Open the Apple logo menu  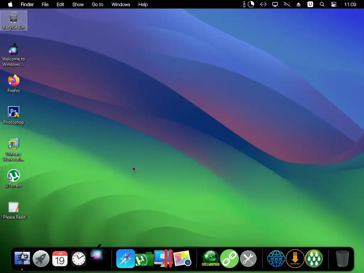tap(10, 4)
